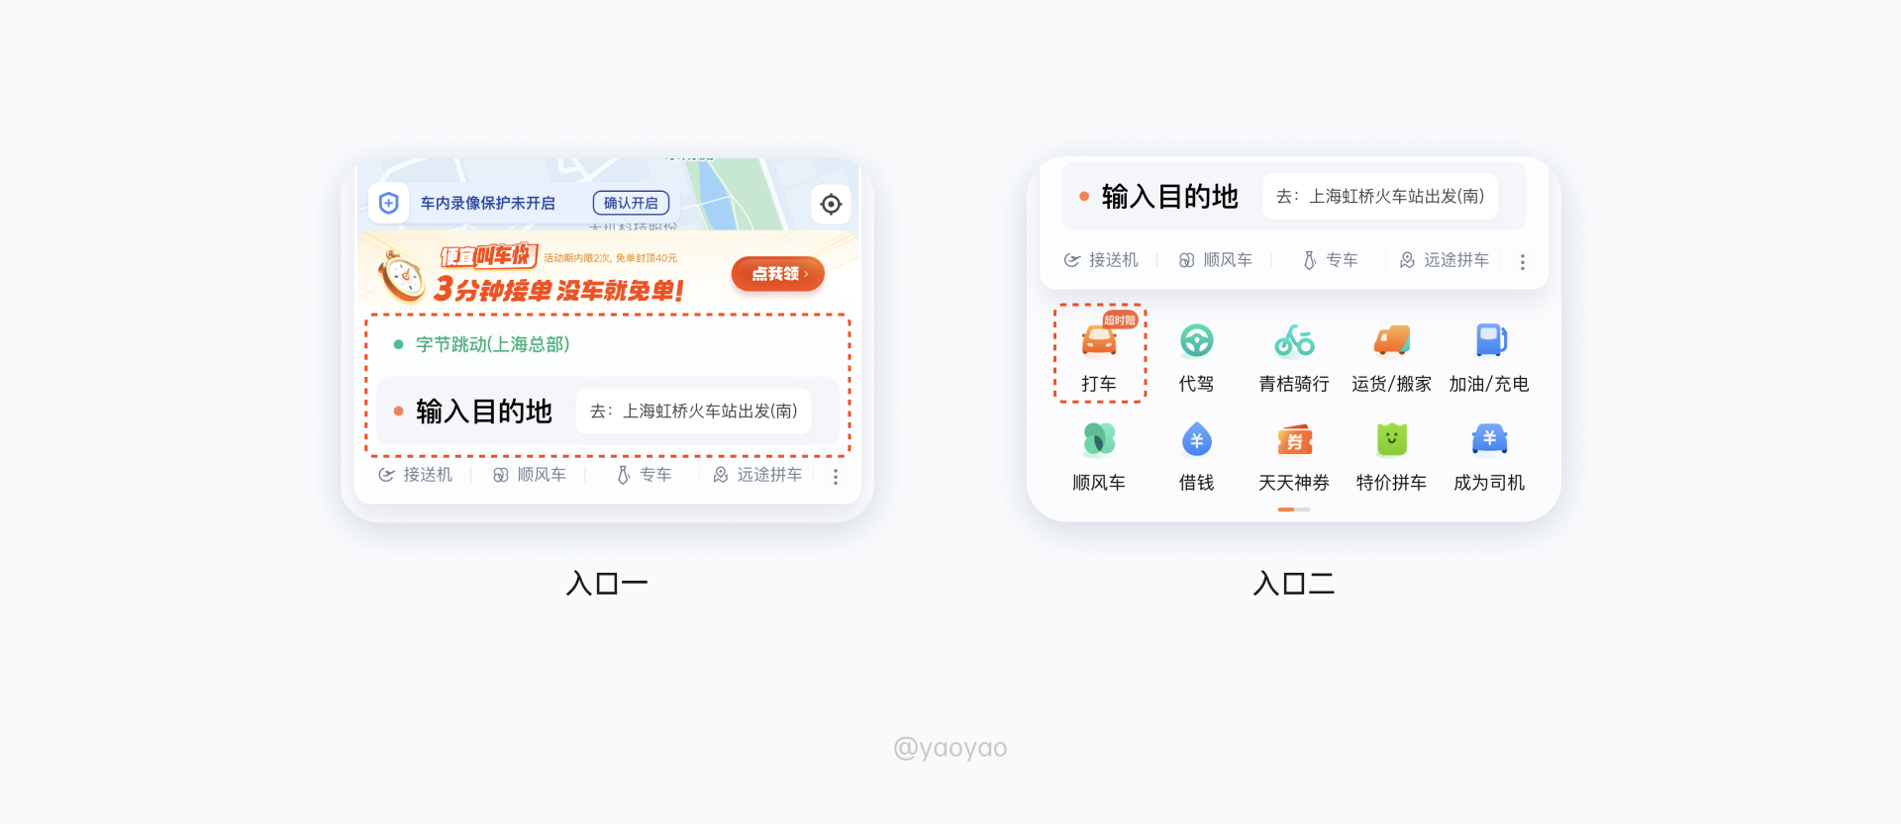Tap the 加油/充电 fuel pump icon
Image resolution: width=1901 pixels, height=824 pixels.
1489,341
